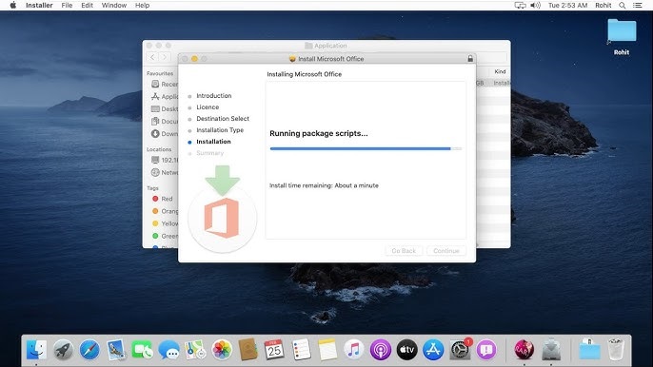The width and height of the screenshot is (653, 367).
Task: Click the Kind column header in Finder
Action: [x=500, y=71]
